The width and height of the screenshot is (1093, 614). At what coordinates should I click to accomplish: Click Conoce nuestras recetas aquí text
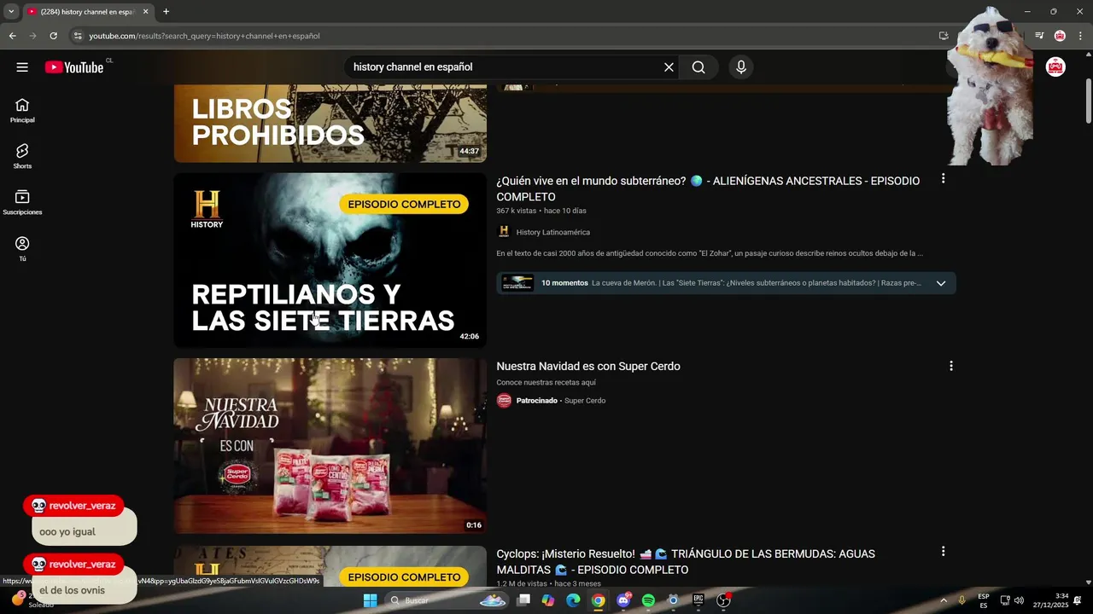click(546, 382)
